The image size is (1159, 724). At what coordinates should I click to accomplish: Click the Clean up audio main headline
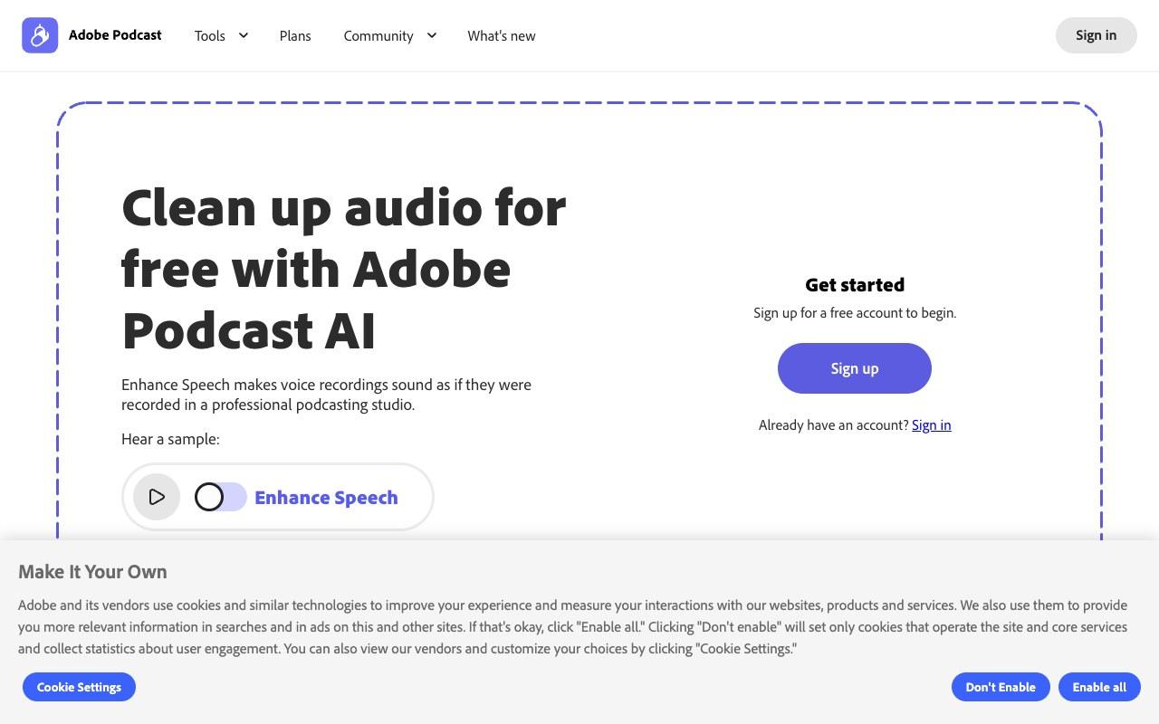click(x=344, y=269)
